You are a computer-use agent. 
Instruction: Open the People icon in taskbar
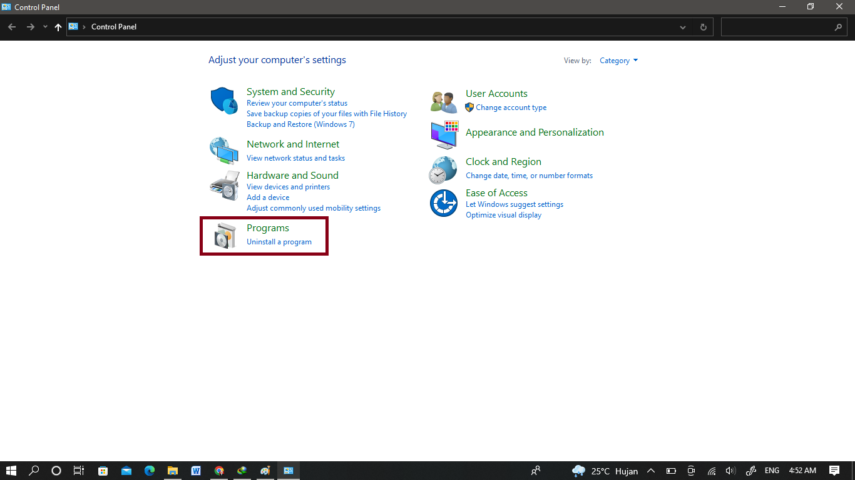click(x=536, y=471)
